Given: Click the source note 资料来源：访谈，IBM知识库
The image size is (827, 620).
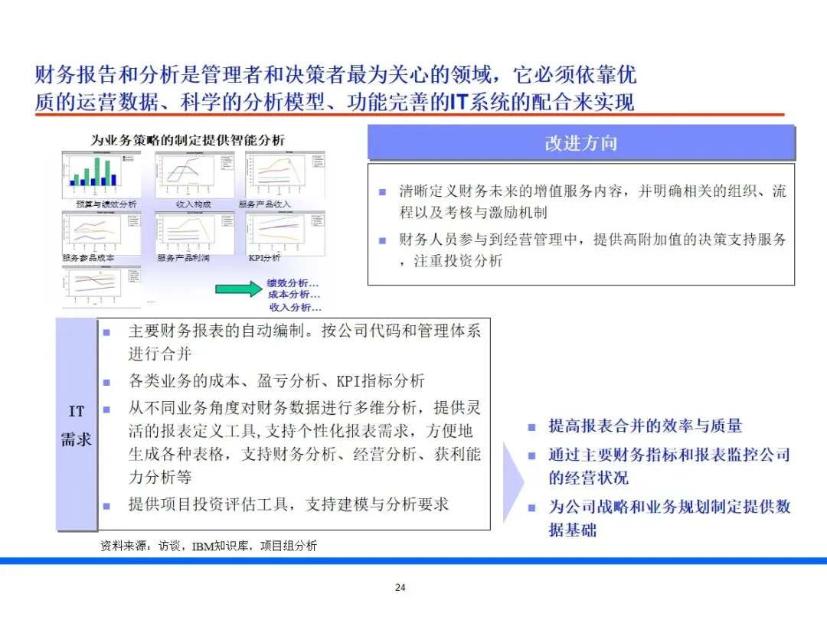Looking at the screenshot, I should (x=208, y=546).
